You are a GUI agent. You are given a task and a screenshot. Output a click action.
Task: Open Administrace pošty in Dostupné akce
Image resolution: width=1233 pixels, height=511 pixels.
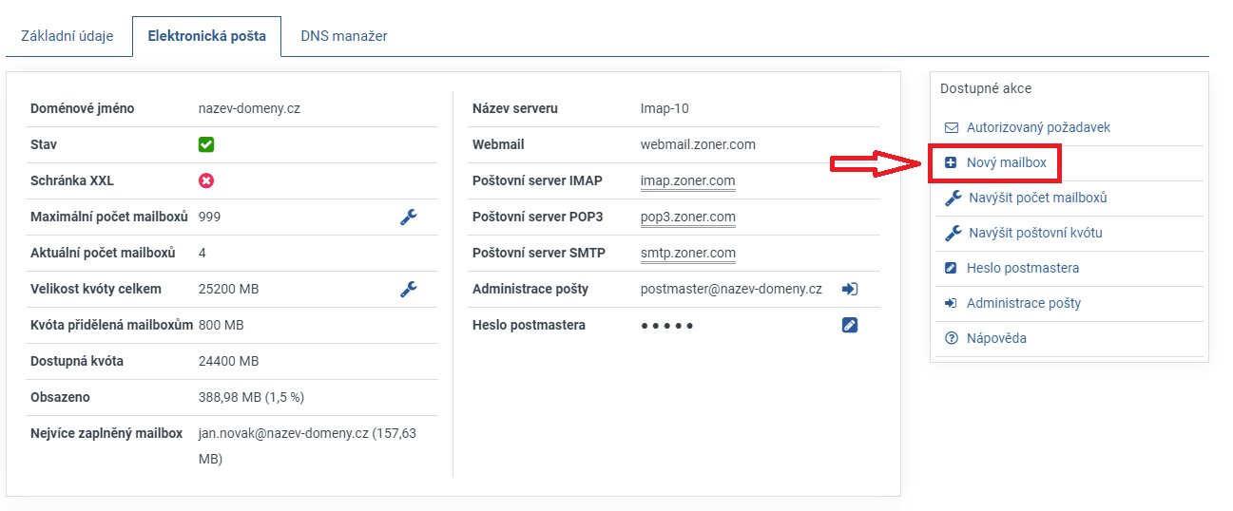click(x=1023, y=303)
